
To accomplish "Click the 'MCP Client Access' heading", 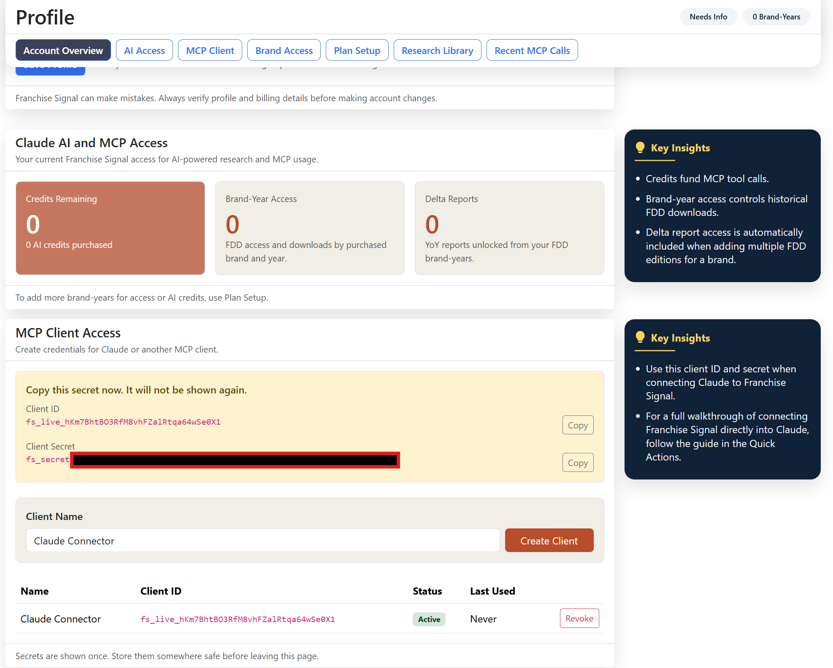I will click(68, 333).
